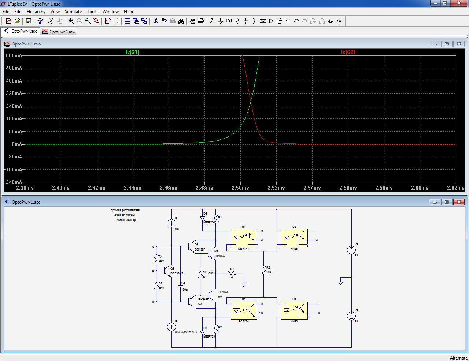This screenshot has width=469, height=361.
Task: Click the Pick Visible Traces icon
Action: pyautogui.click(x=108, y=21)
